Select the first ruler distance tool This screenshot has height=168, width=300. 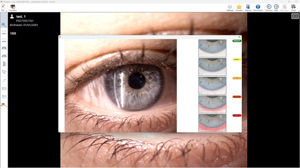tap(4, 33)
